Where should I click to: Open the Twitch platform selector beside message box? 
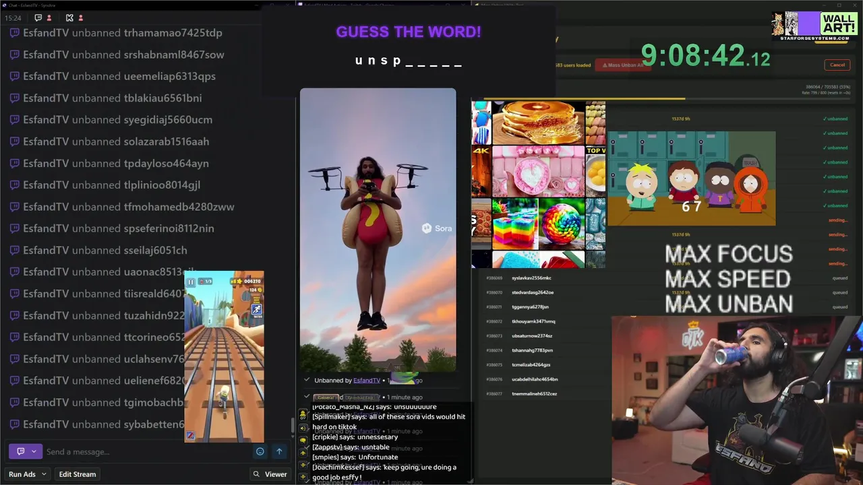(x=26, y=451)
